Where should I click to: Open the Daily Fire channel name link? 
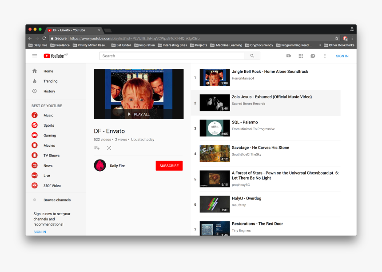(117, 166)
